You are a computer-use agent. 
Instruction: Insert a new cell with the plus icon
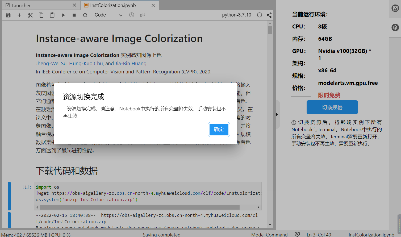pyautogui.click(x=19, y=15)
